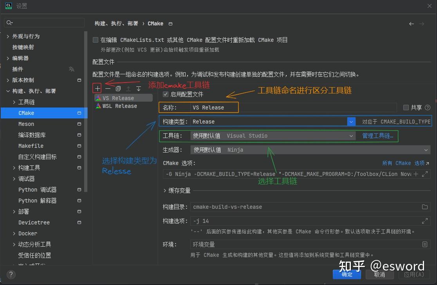437x285 pixels.
Task: Expand the 外观与行为 tree node
Action: click(8, 36)
